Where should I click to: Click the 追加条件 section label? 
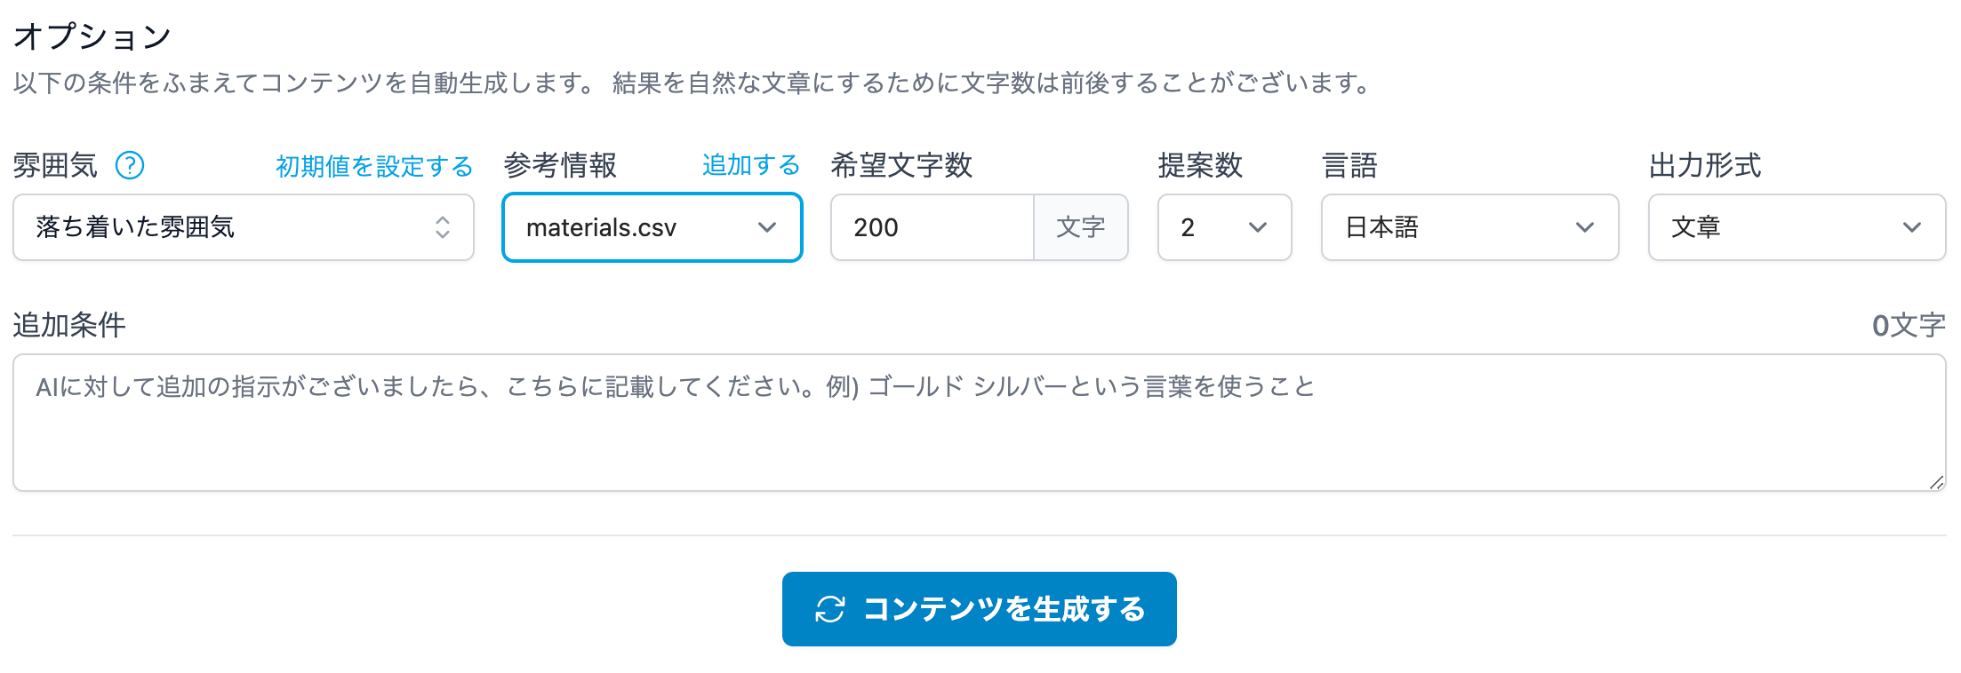69,325
